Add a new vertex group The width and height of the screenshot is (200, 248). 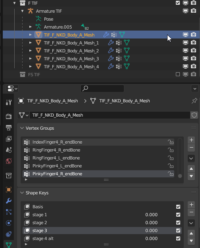[x=191, y=140]
